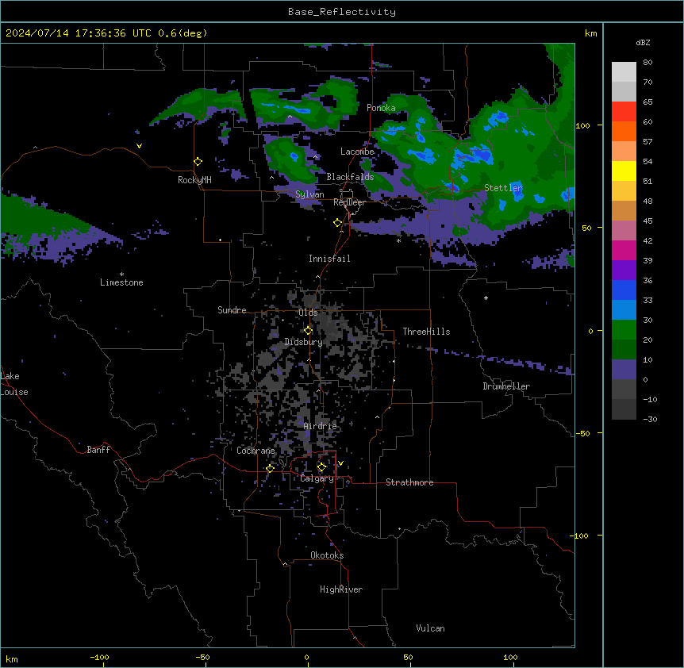Click the Banff label
The image size is (684, 668).
point(98,450)
